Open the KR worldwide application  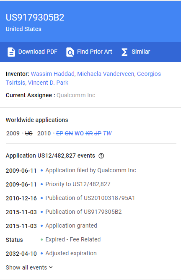tap(89, 133)
